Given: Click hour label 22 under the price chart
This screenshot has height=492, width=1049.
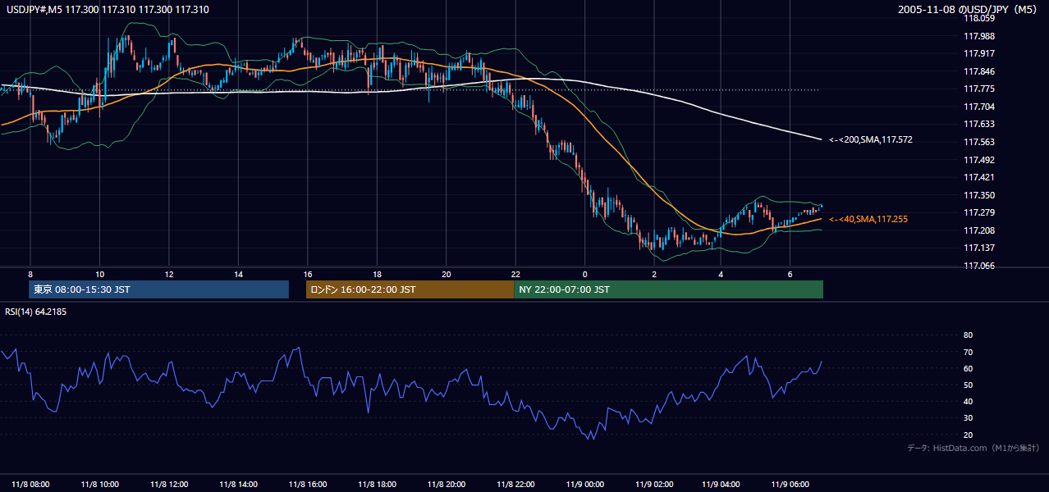Looking at the screenshot, I should 515,274.
